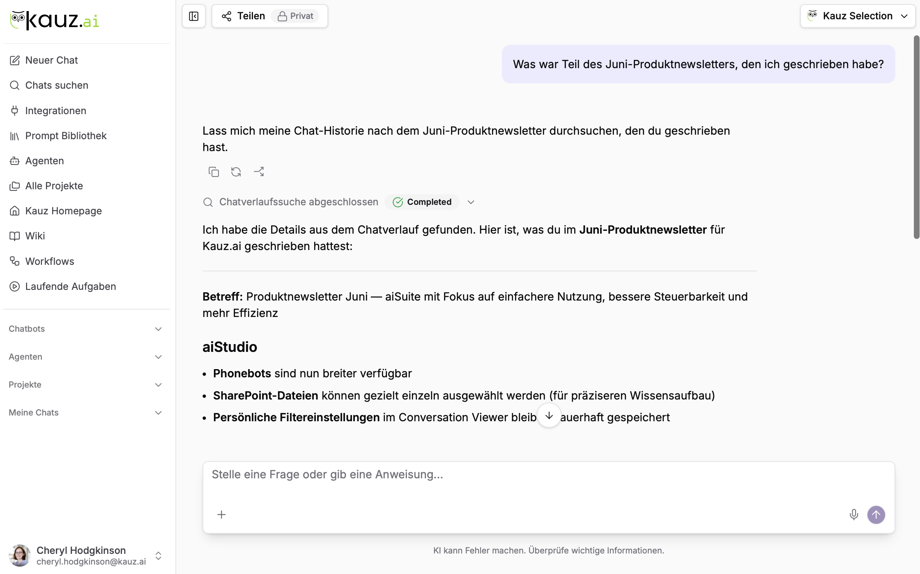
Task: Click the chat vertical scrollbar
Action: pyautogui.click(x=916, y=137)
